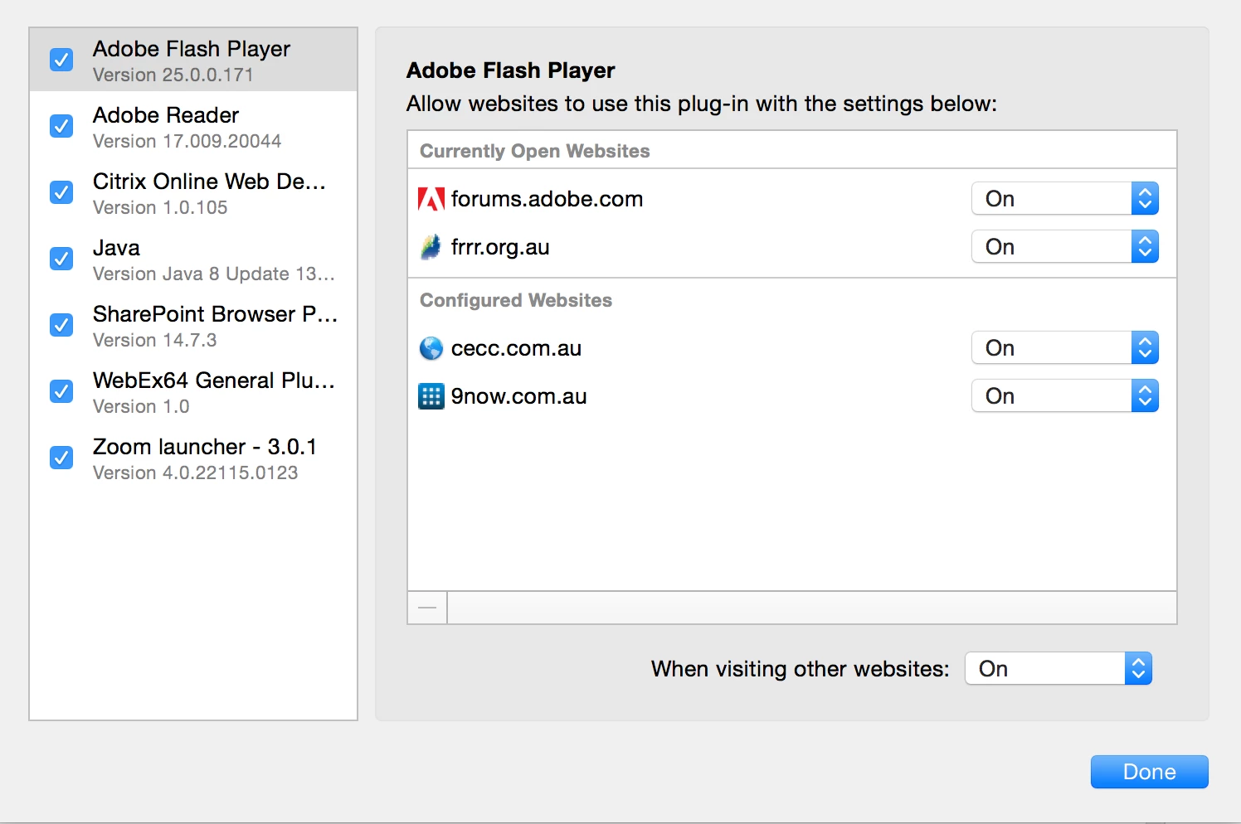
Task: Click the cecc.com.au globe icon
Action: (431, 348)
